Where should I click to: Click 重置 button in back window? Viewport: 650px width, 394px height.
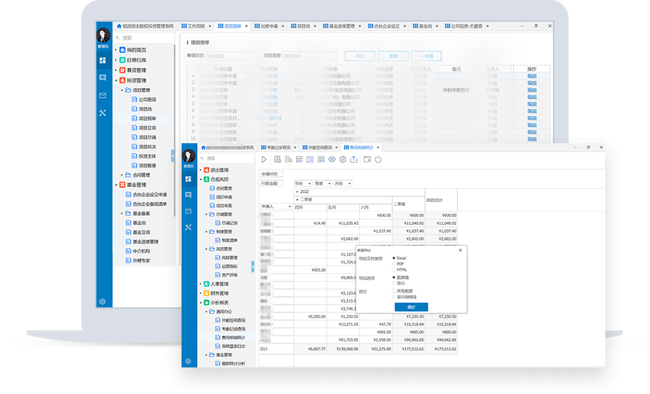tap(393, 56)
